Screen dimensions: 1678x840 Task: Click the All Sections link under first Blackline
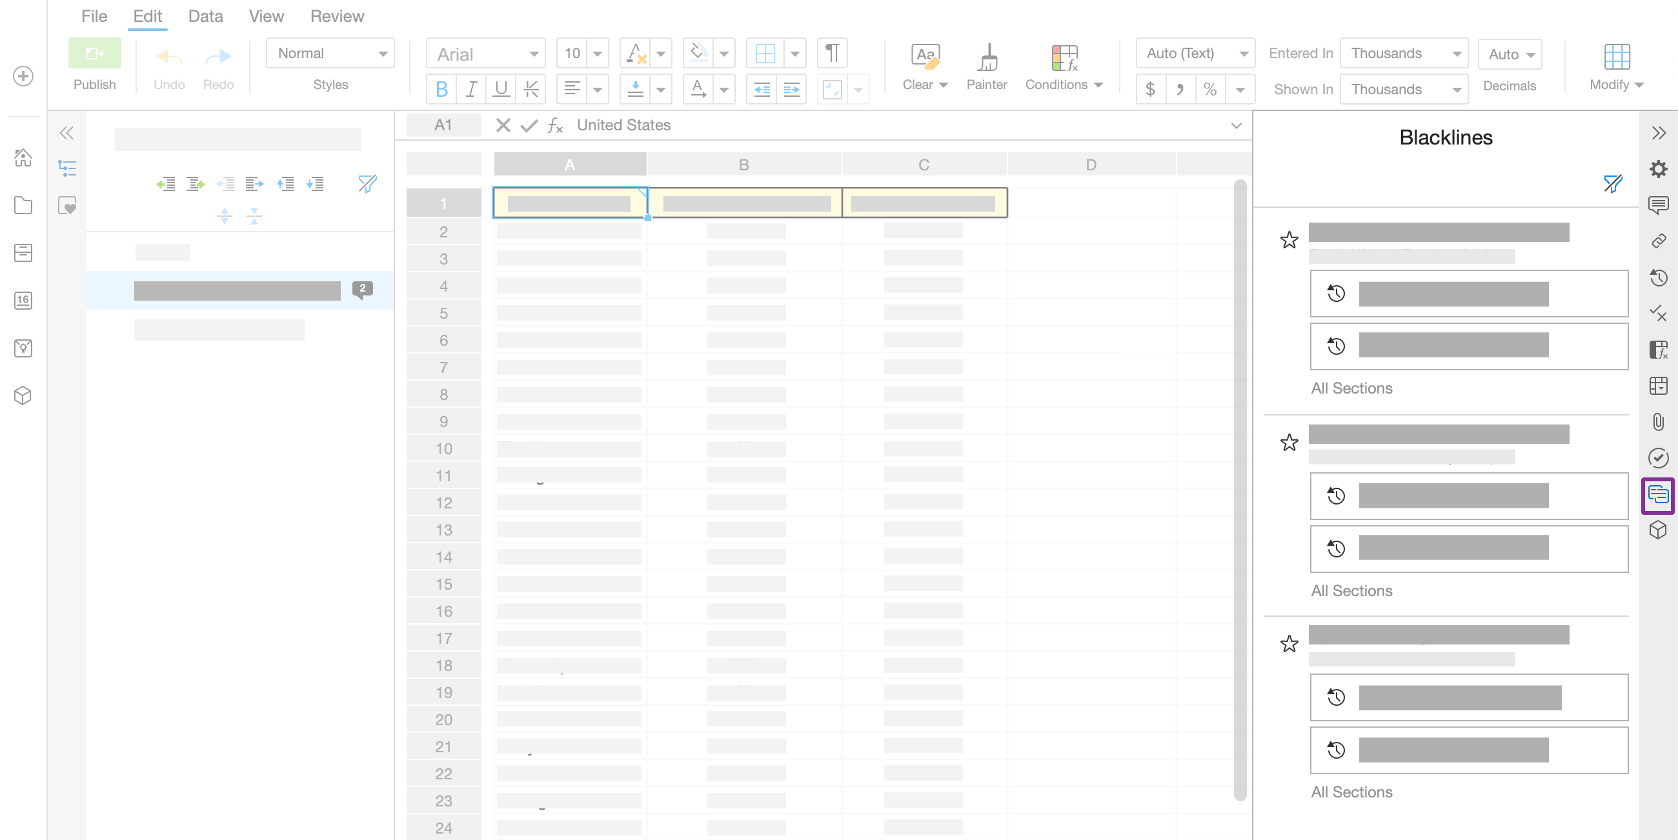[1351, 388]
